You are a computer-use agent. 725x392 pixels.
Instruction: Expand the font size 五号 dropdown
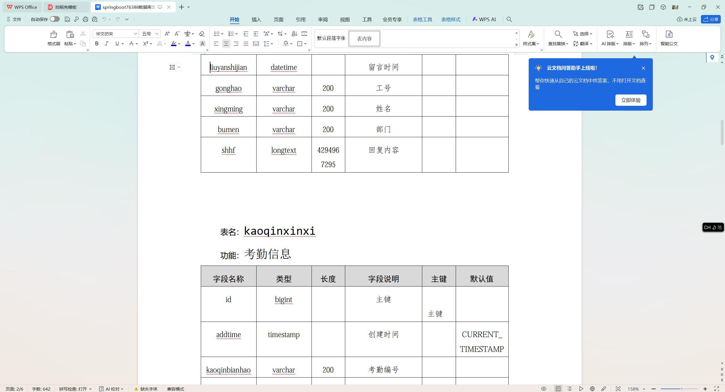pyautogui.click(x=157, y=34)
